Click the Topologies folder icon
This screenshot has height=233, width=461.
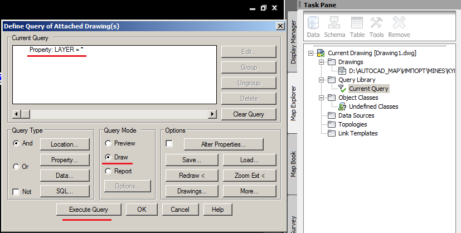coord(332,124)
